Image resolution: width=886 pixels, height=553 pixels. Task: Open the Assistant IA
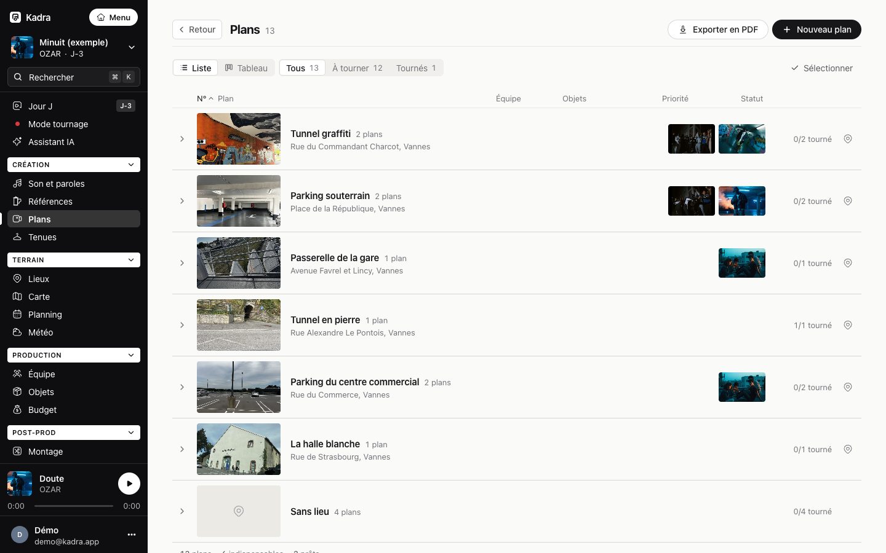74,142
